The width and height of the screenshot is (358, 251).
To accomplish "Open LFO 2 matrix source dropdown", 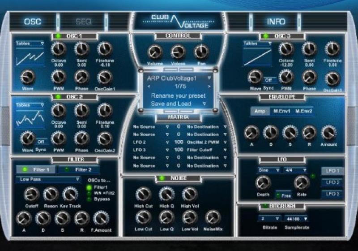I will (x=151, y=142).
